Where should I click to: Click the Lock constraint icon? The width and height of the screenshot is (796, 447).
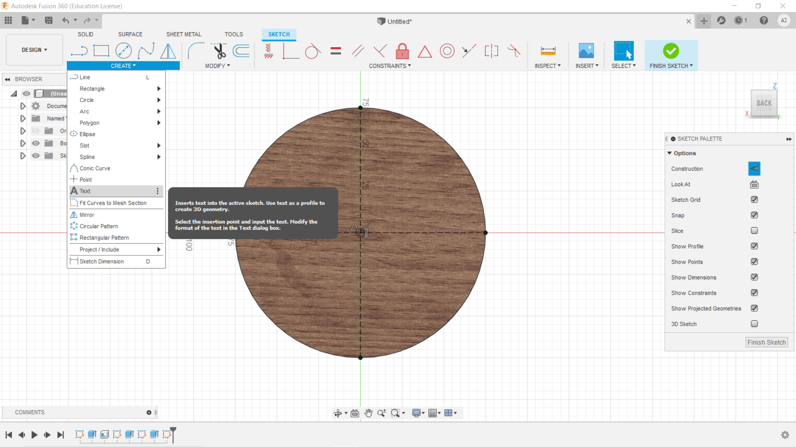point(402,51)
